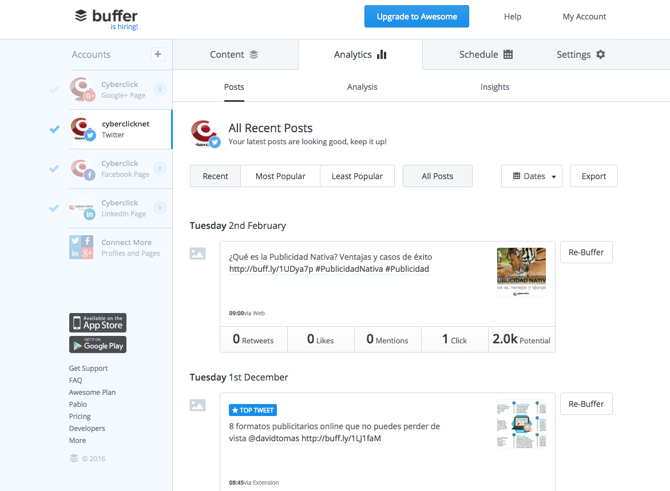
Task: Open the Developers link
Action: pyautogui.click(x=87, y=428)
